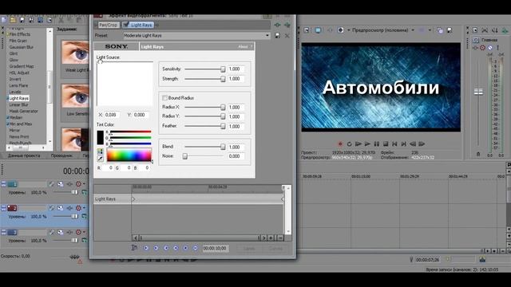Uncheck the Light Rays effect in chain

126,25
